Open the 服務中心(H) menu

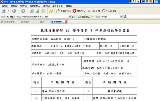coord(58,6)
